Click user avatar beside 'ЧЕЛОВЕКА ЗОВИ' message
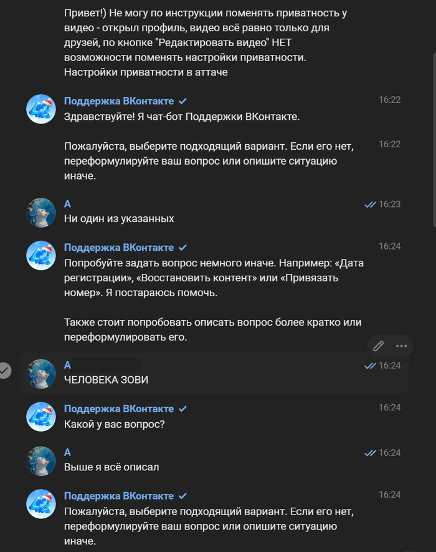Image resolution: width=436 pixels, height=552 pixels. click(x=41, y=374)
